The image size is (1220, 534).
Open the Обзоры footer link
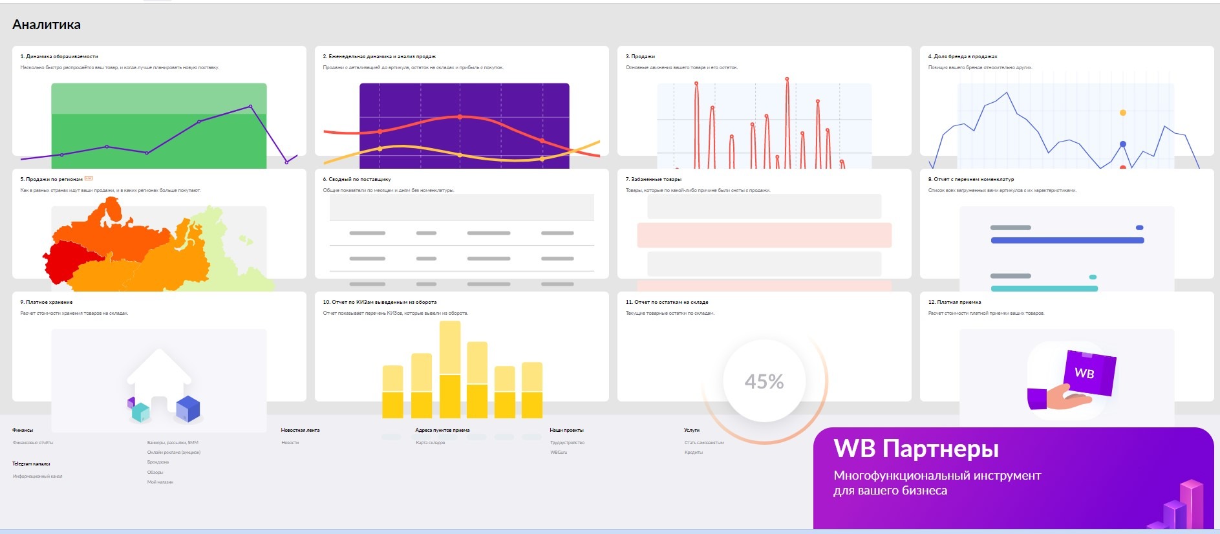155,473
